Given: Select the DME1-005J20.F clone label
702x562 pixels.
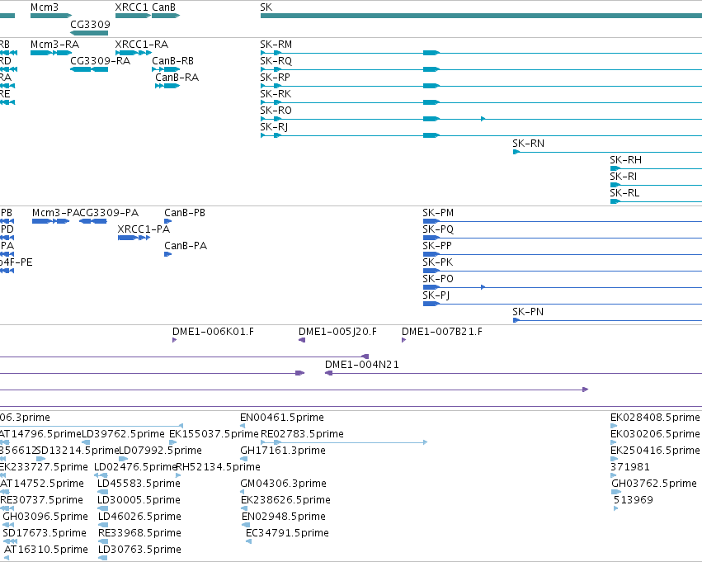Looking at the screenshot, I should pyautogui.click(x=337, y=332).
